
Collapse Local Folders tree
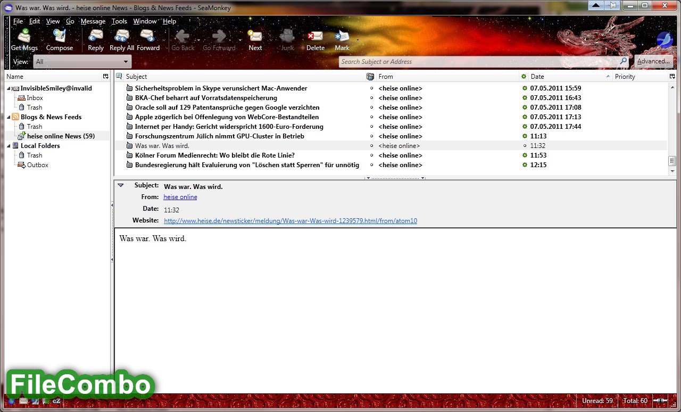tap(9, 146)
